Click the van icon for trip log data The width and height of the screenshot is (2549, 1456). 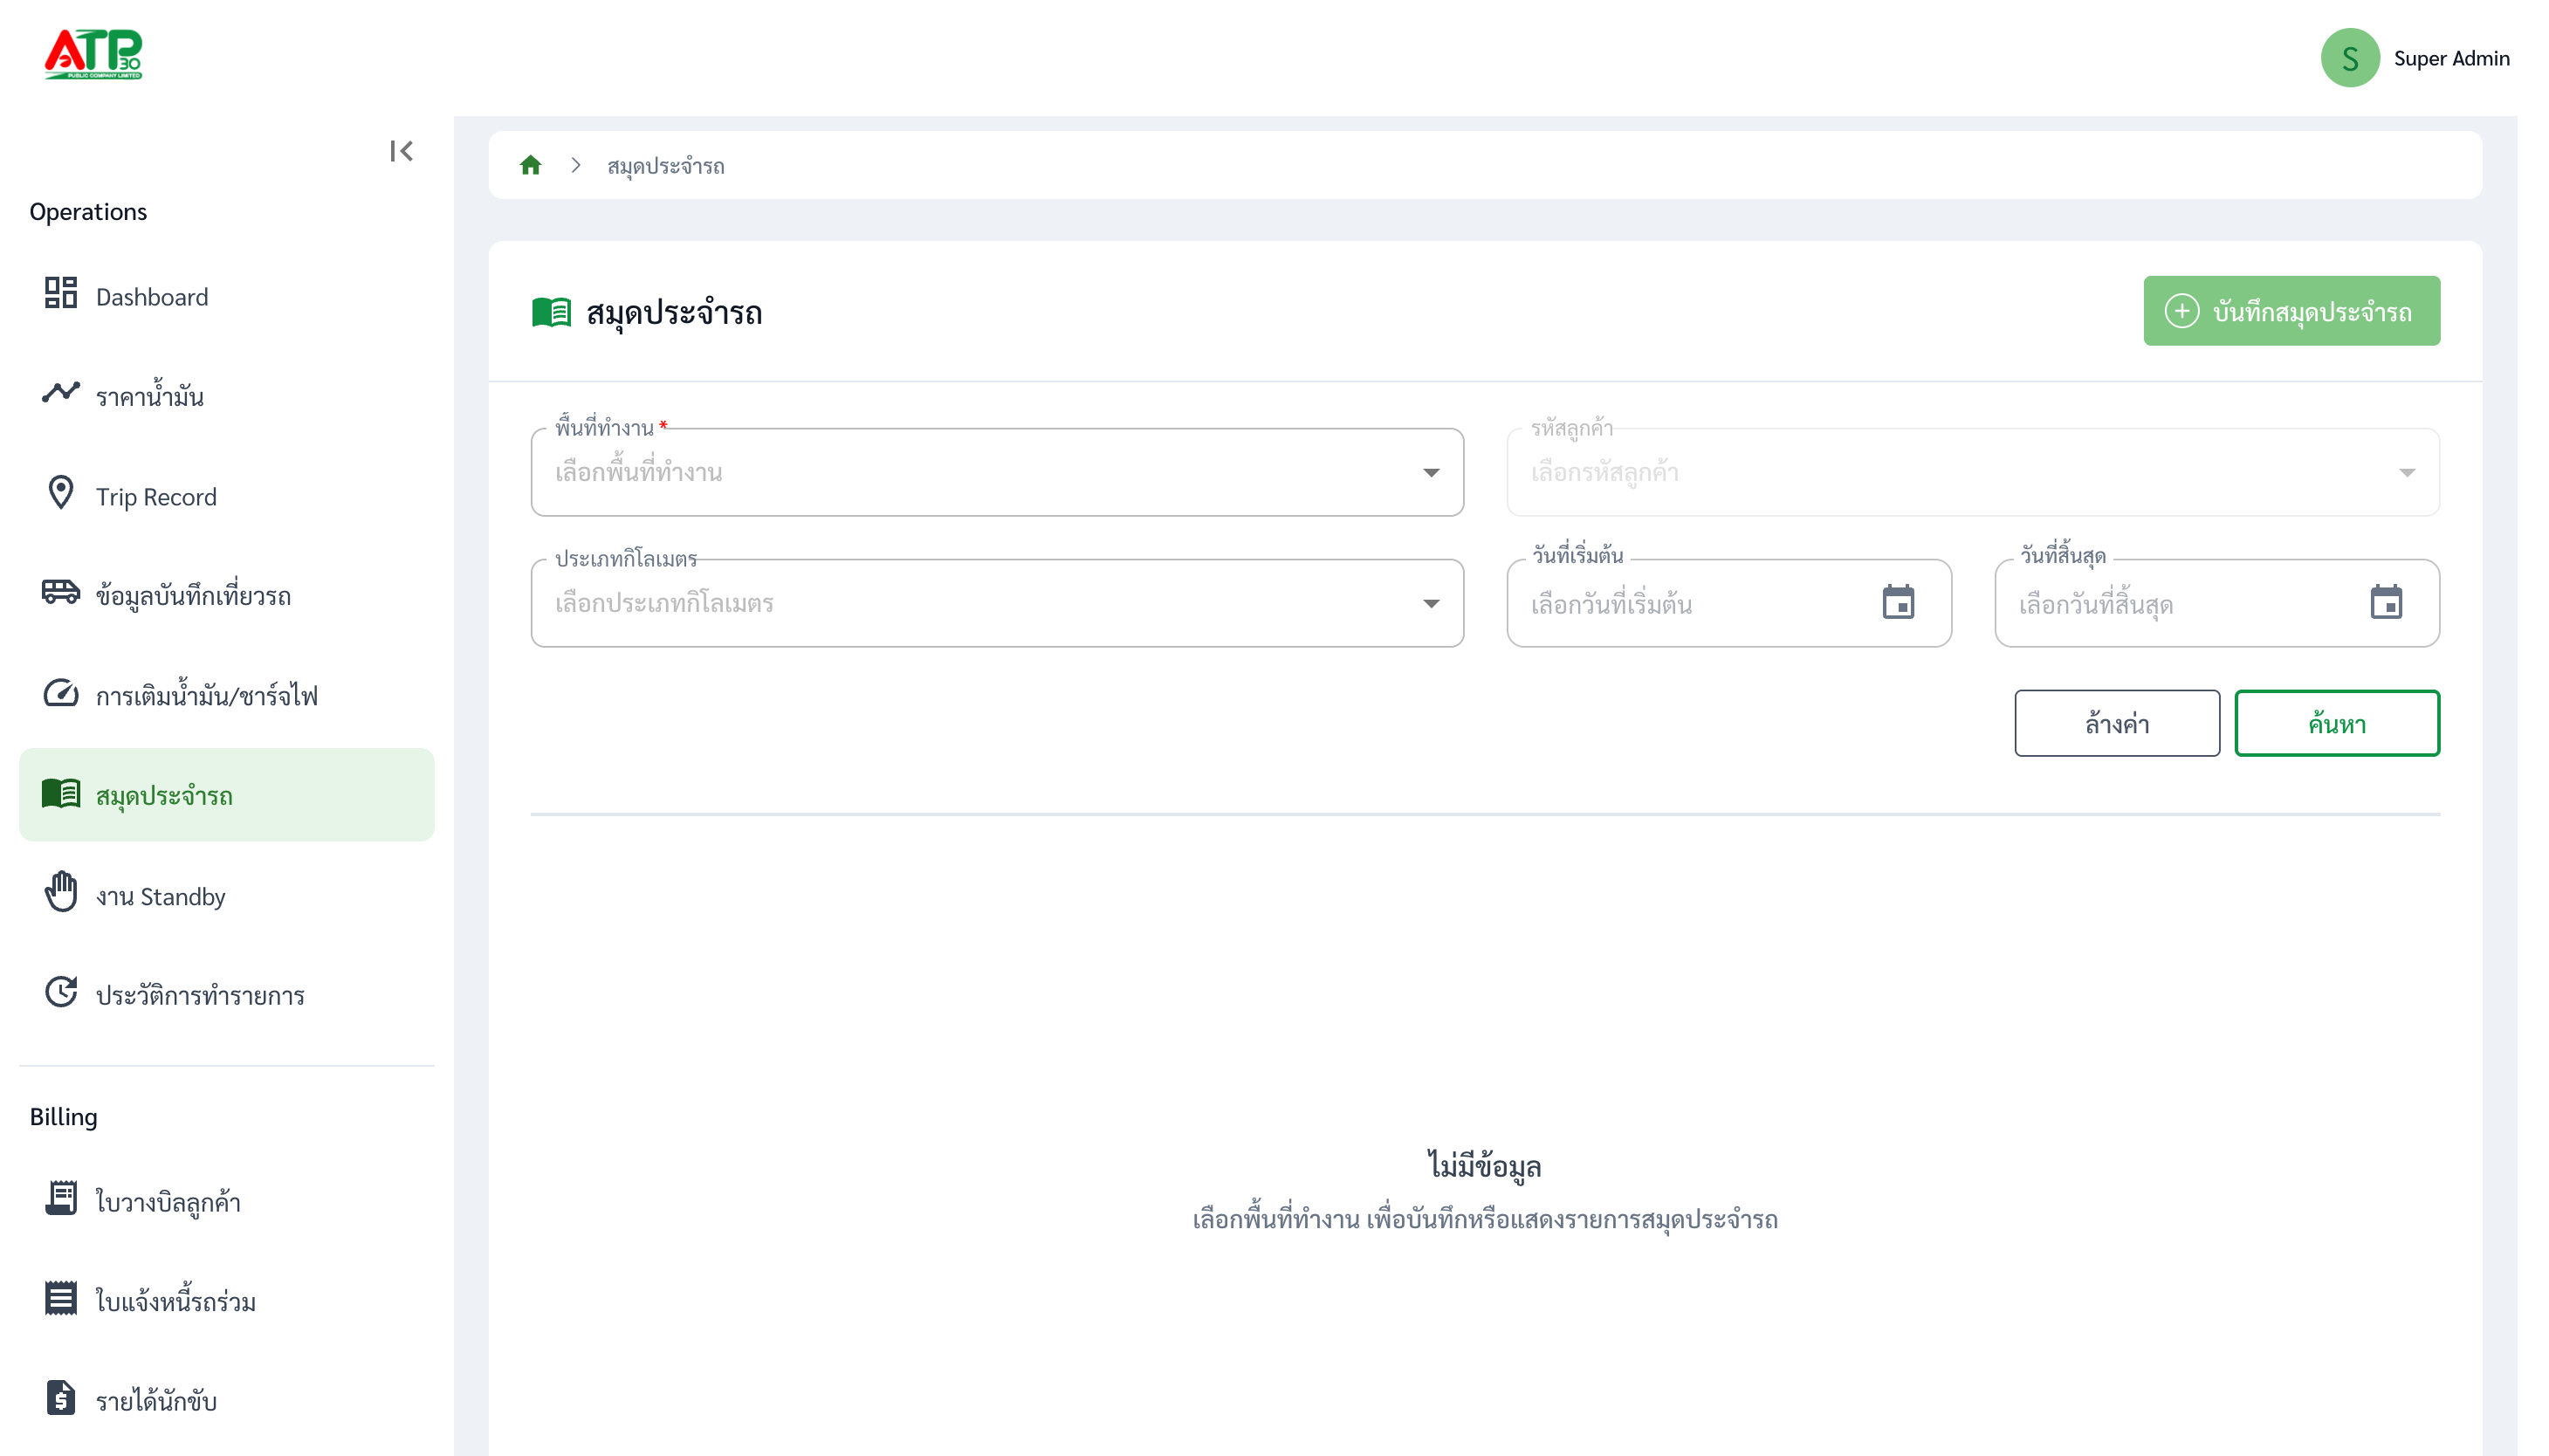tap(61, 592)
